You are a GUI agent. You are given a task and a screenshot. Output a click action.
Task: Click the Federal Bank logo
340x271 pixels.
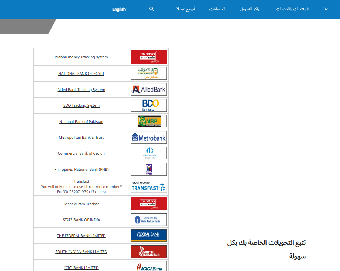click(148, 235)
